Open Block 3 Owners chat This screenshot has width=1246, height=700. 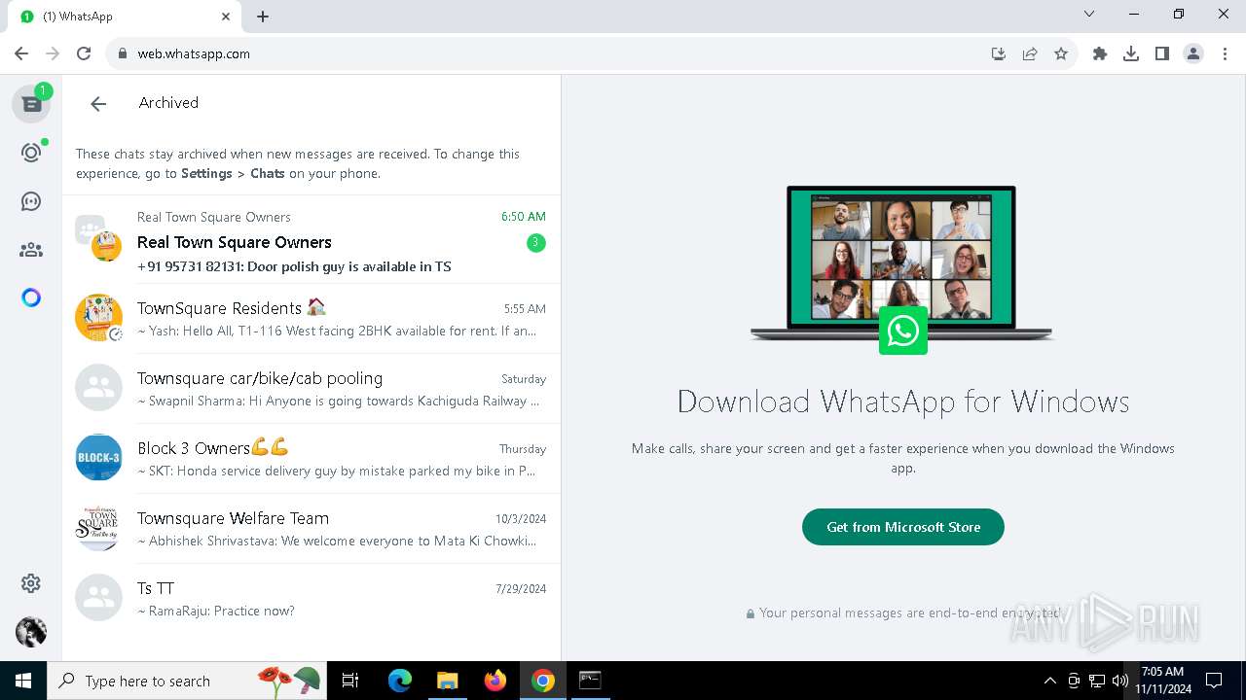click(x=311, y=459)
